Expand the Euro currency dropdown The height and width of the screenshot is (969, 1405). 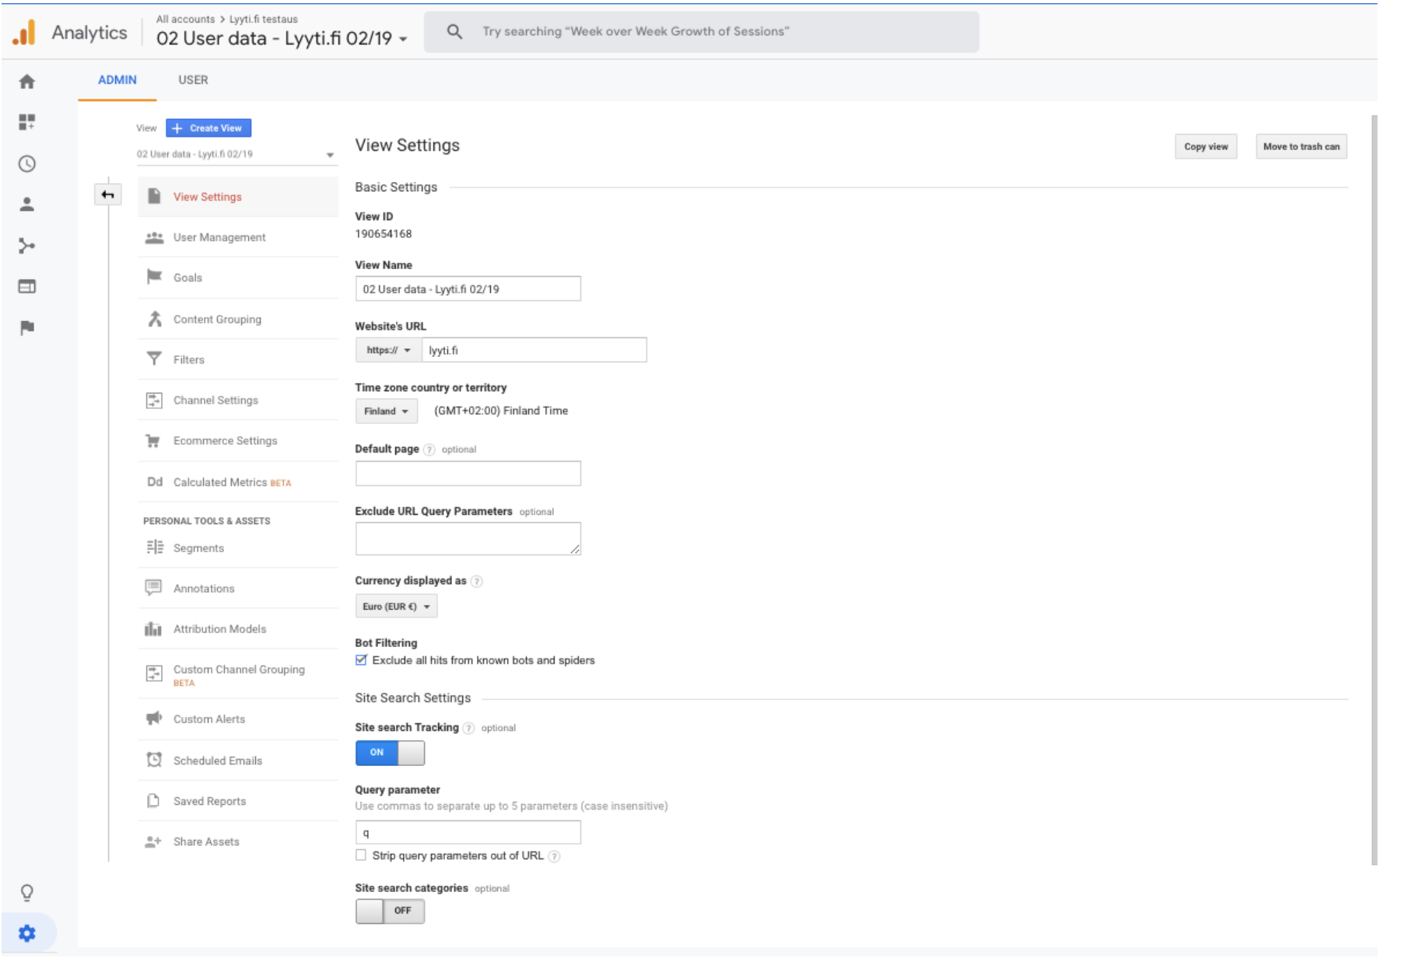[396, 607]
